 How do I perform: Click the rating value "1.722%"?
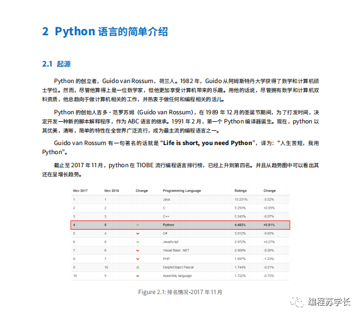[x=240, y=276]
